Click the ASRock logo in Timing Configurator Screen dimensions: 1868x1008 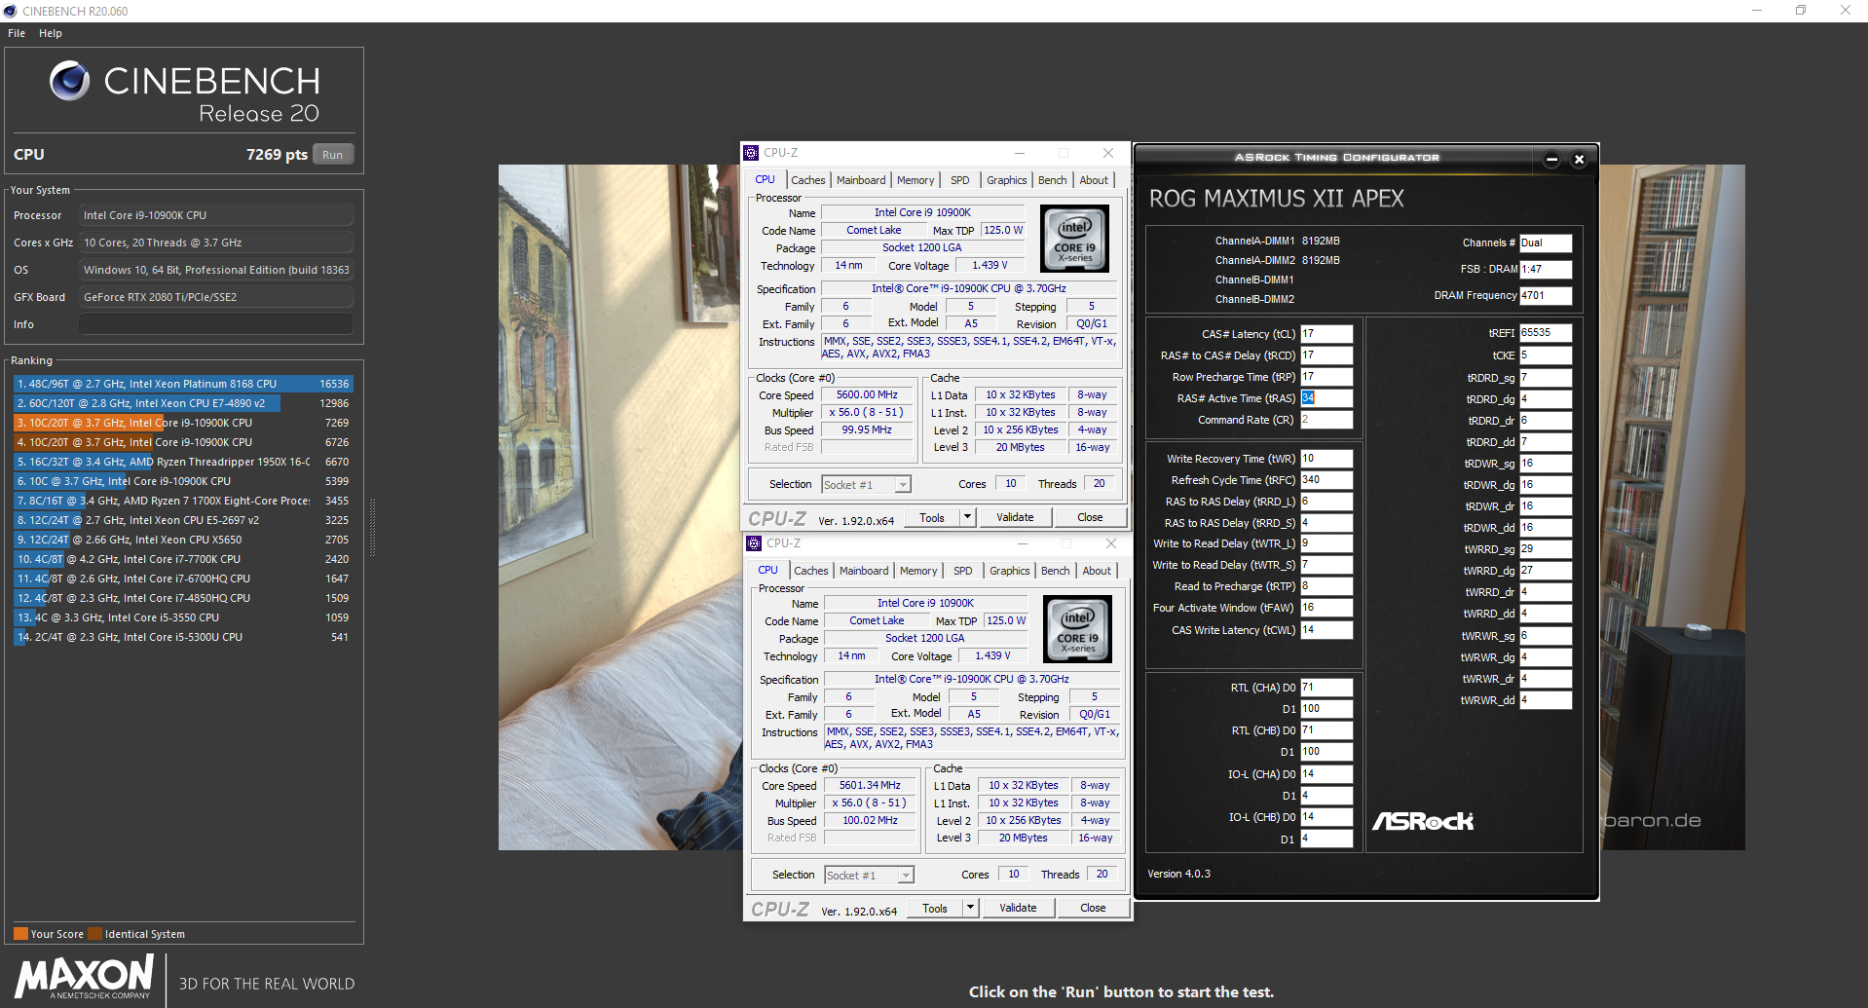pos(1423,821)
